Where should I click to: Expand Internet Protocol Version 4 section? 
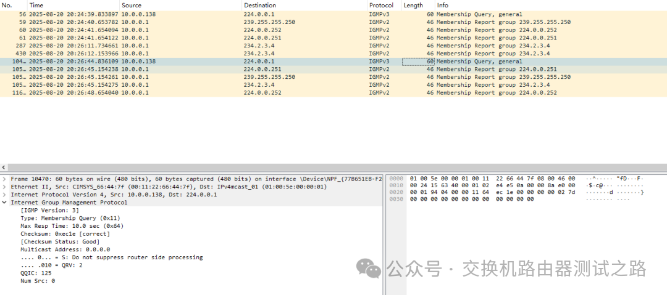pos(5,195)
